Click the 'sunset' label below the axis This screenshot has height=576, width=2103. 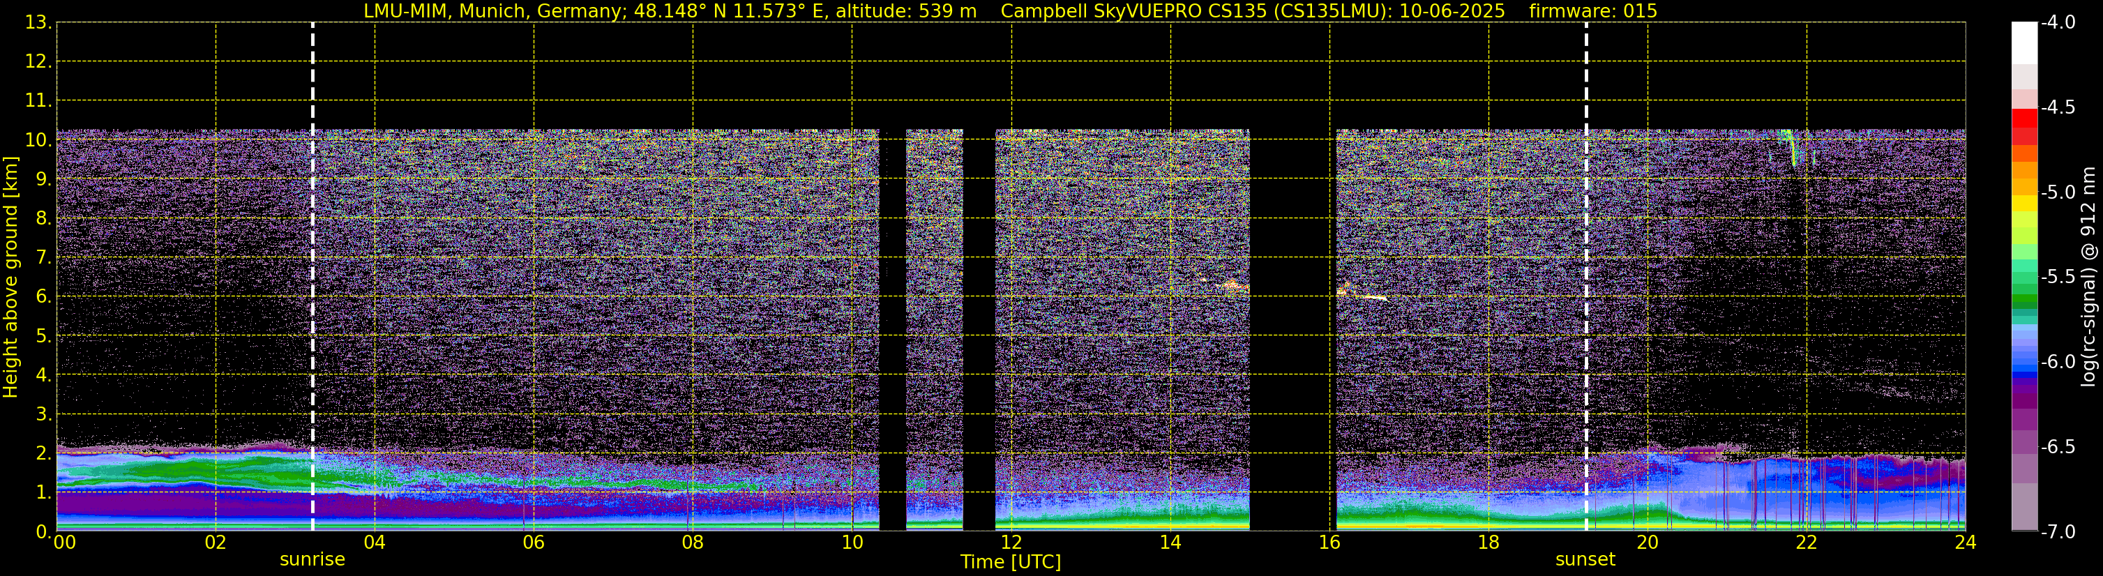1585,560
